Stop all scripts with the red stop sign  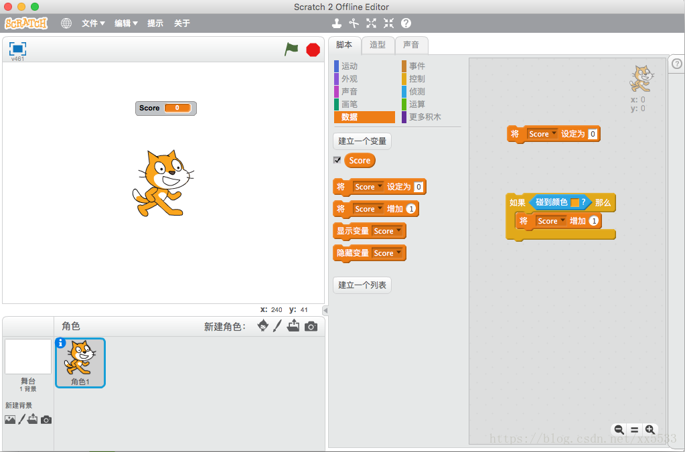pyautogui.click(x=313, y=50)
